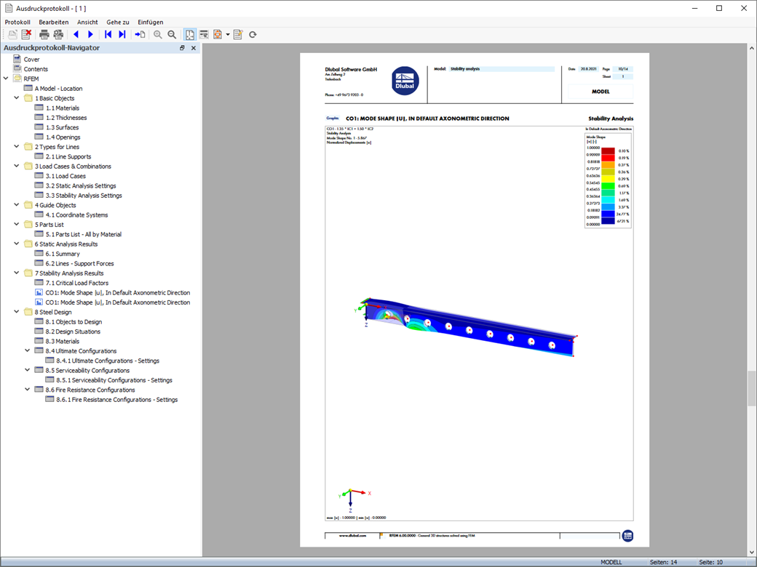The height and width of the screenshot is (567, 757).
Task: Collapse the 7 Stability Analysis Results folder
Action: click(x=17, y=273)
